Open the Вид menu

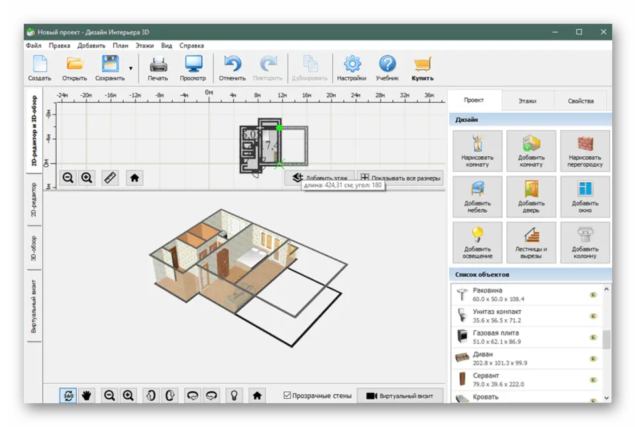(167, 46)
